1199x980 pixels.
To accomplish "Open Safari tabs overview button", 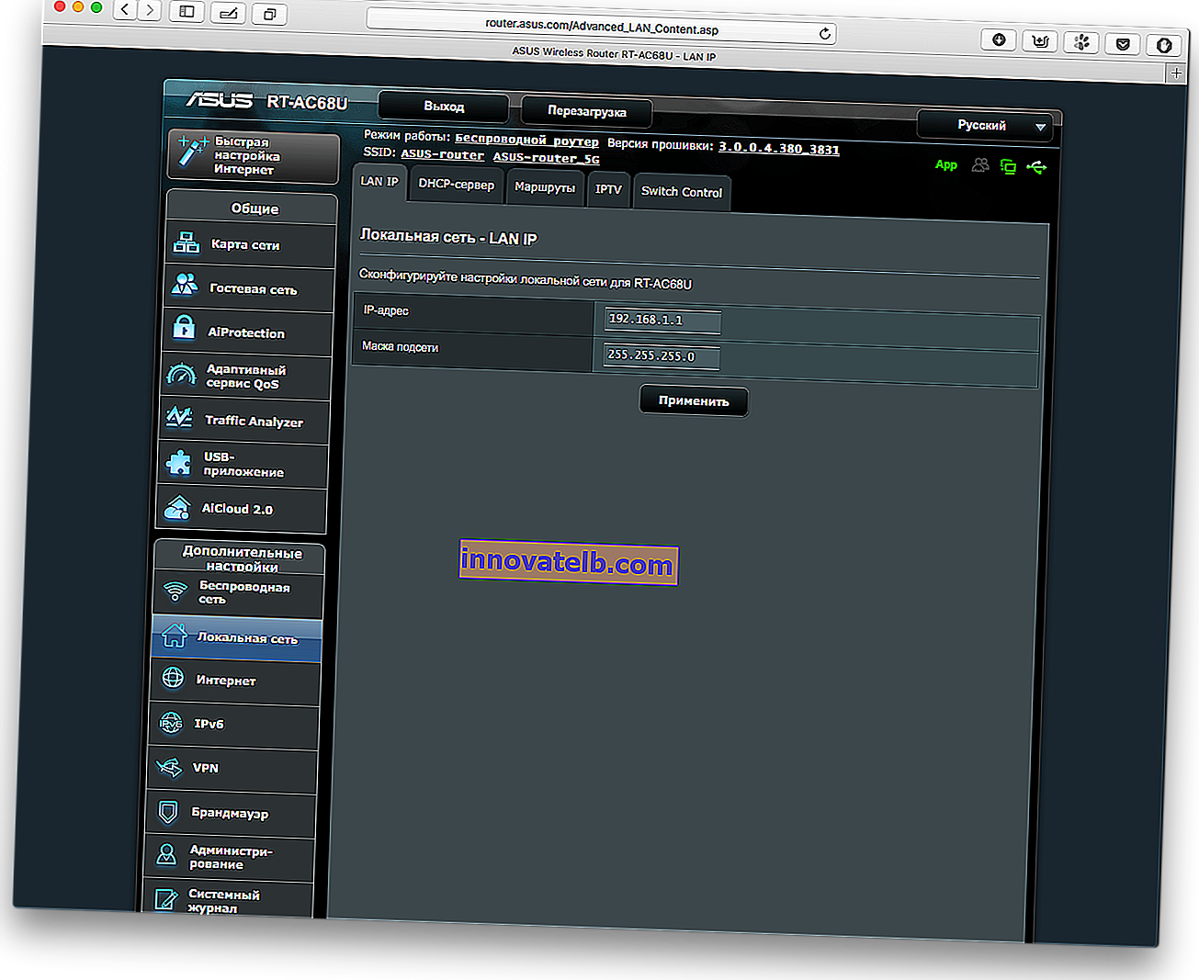I will [269, 15].
